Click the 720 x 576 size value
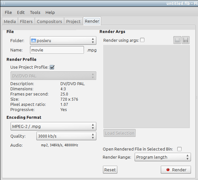Image resolution: width=198 pixels, height=180 pixels. tap(69, 99)
